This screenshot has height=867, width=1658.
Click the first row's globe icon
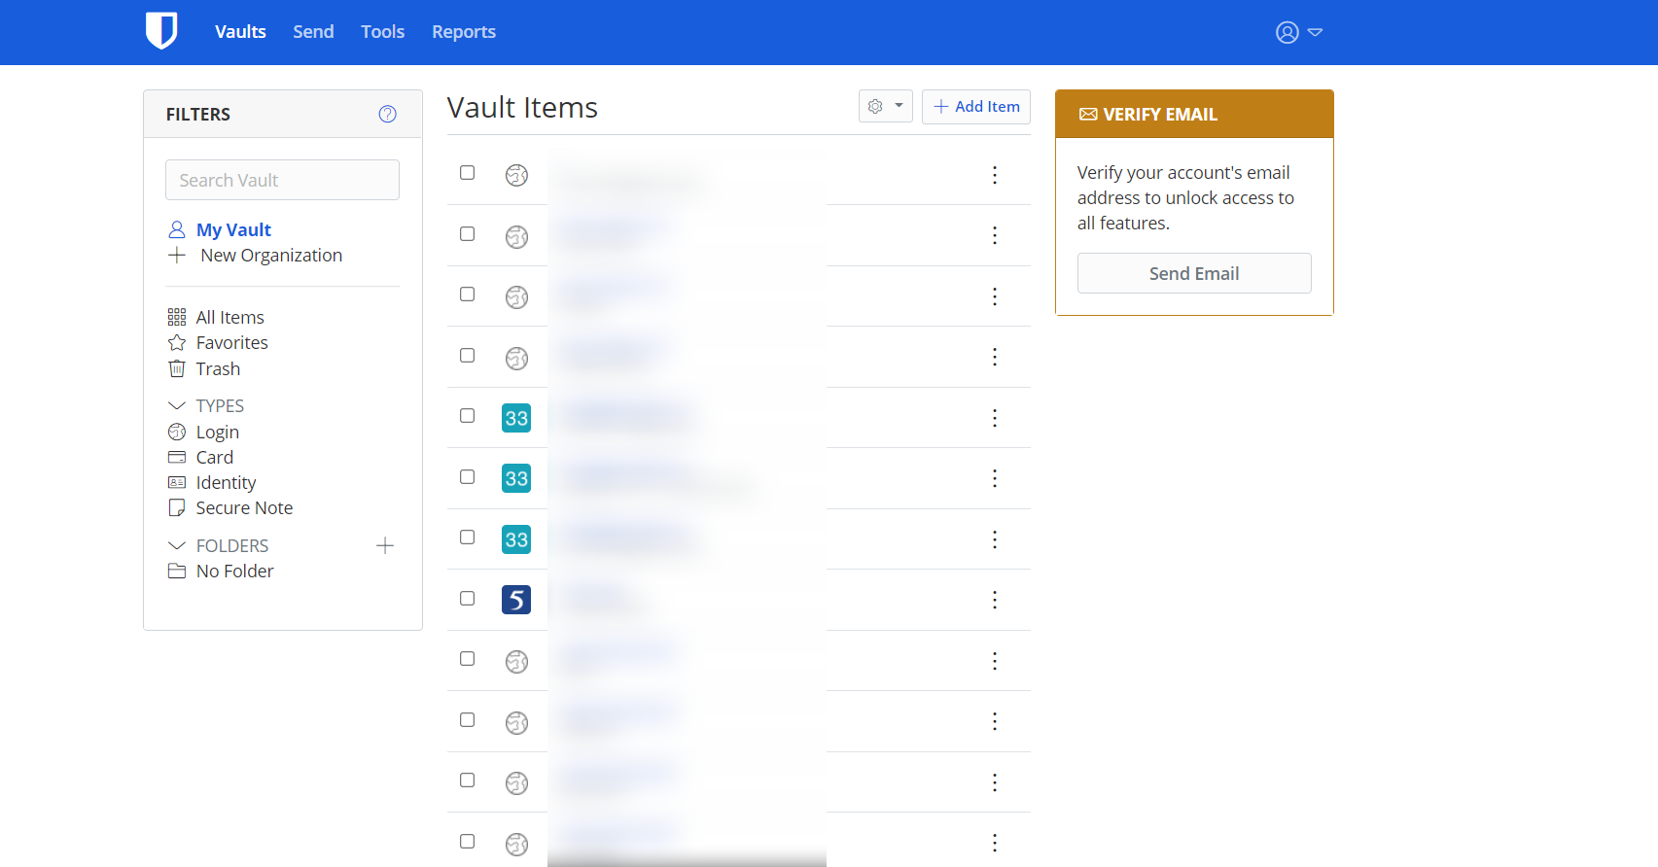click(516, 175)
